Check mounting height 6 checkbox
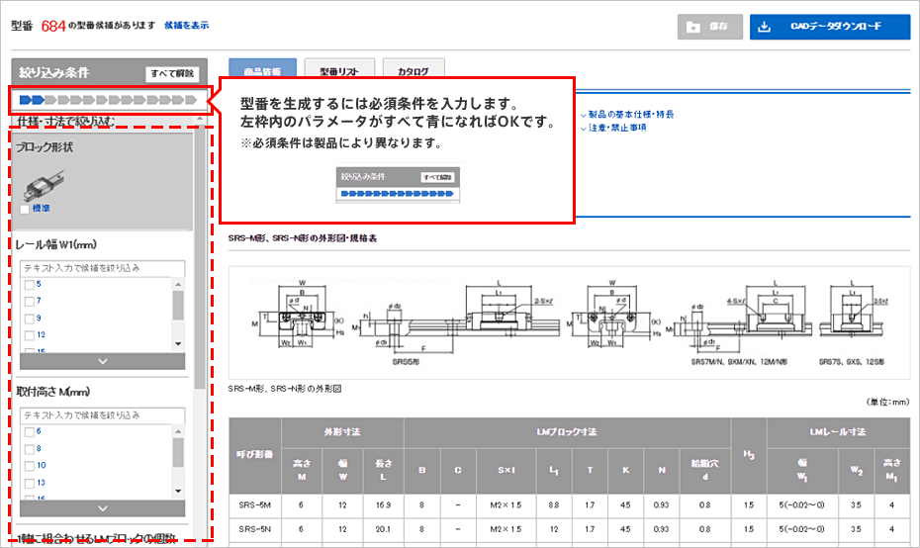 (x=30, y=432)
